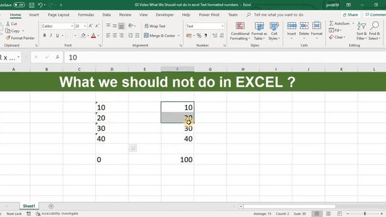Add a new sheet with plus icon
This screenshot has height=217, width=386.
coord(51,206)
